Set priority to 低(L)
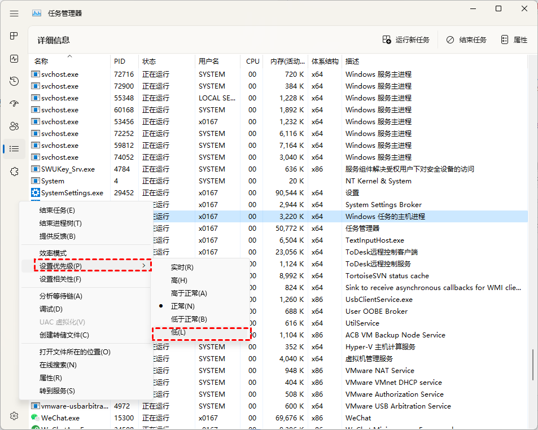This screenshot has height=430, width=538. [x=178, y=332]
